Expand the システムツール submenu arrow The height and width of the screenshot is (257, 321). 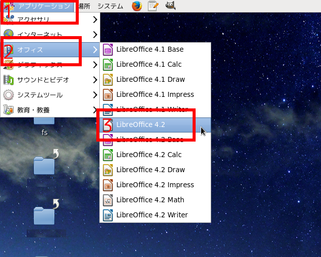coord(95,95)
